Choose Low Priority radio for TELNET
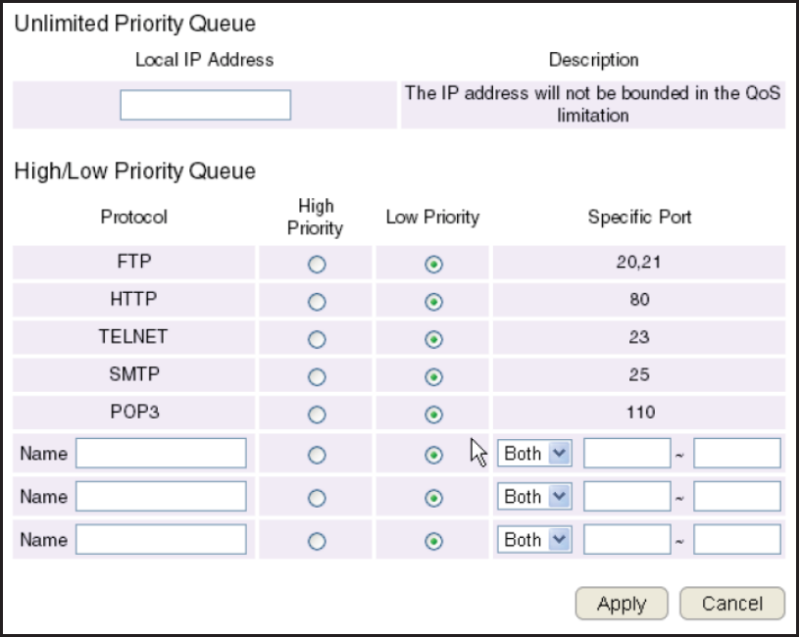 tap(433, 339)
